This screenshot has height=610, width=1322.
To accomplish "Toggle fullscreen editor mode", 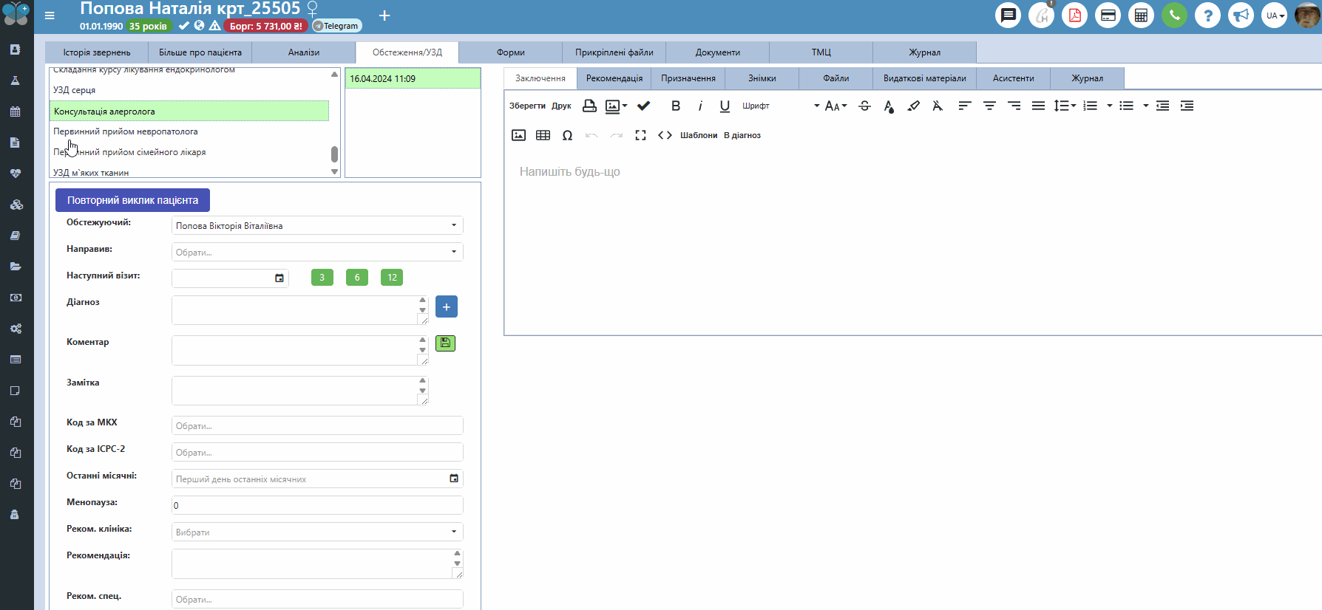I will tap(640, 135).
